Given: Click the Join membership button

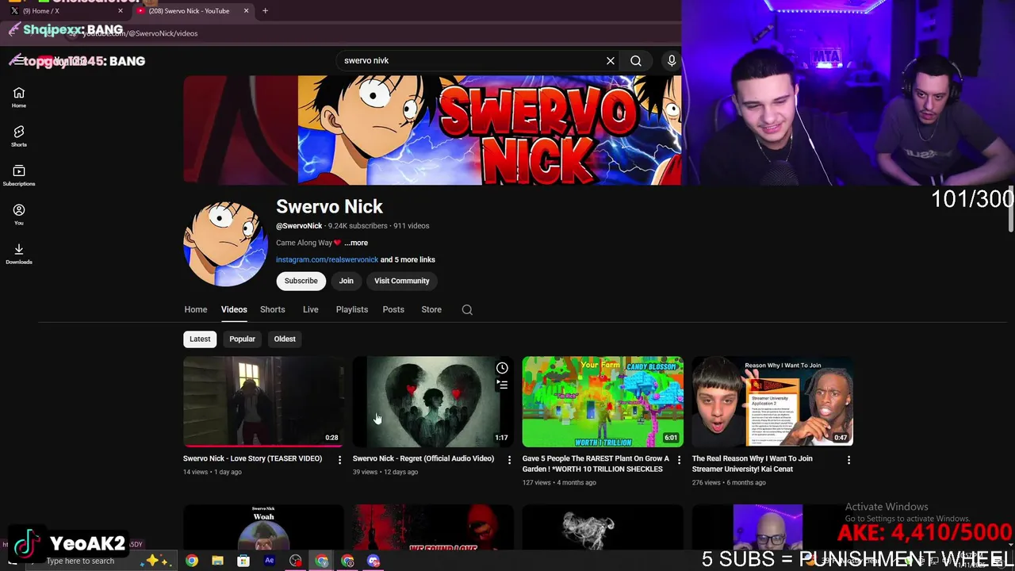Looking at the screenshot, I should tap(347, 281).
